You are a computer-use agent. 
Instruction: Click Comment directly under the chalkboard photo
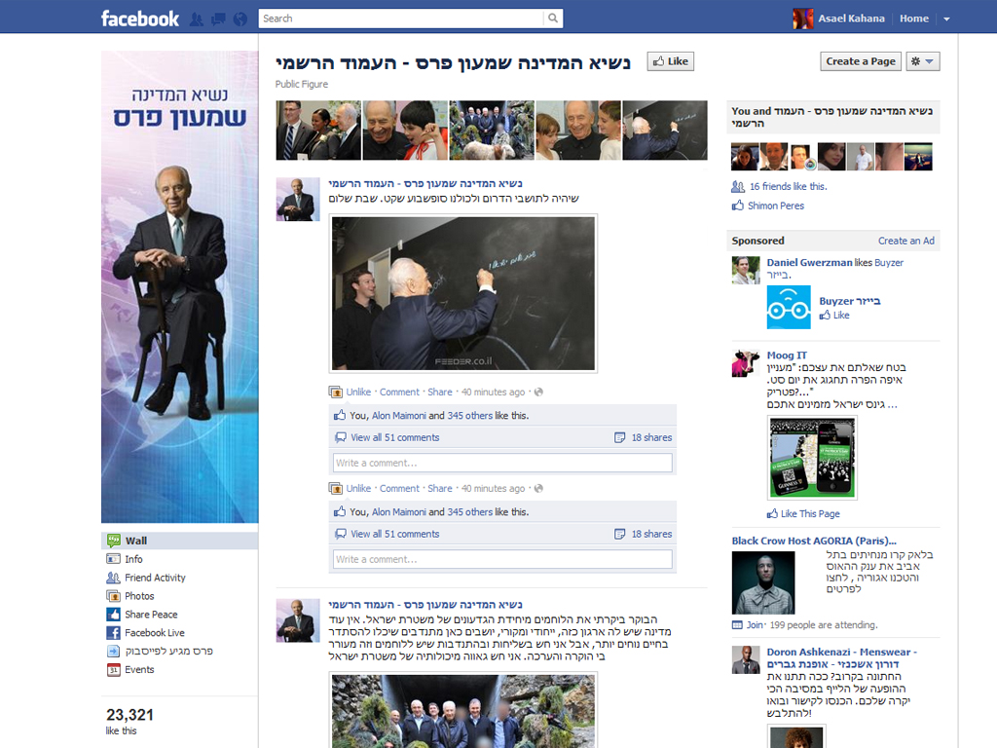[399, 392]
